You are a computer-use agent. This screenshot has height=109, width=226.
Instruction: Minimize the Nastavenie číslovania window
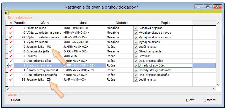(x=198, y=7)
